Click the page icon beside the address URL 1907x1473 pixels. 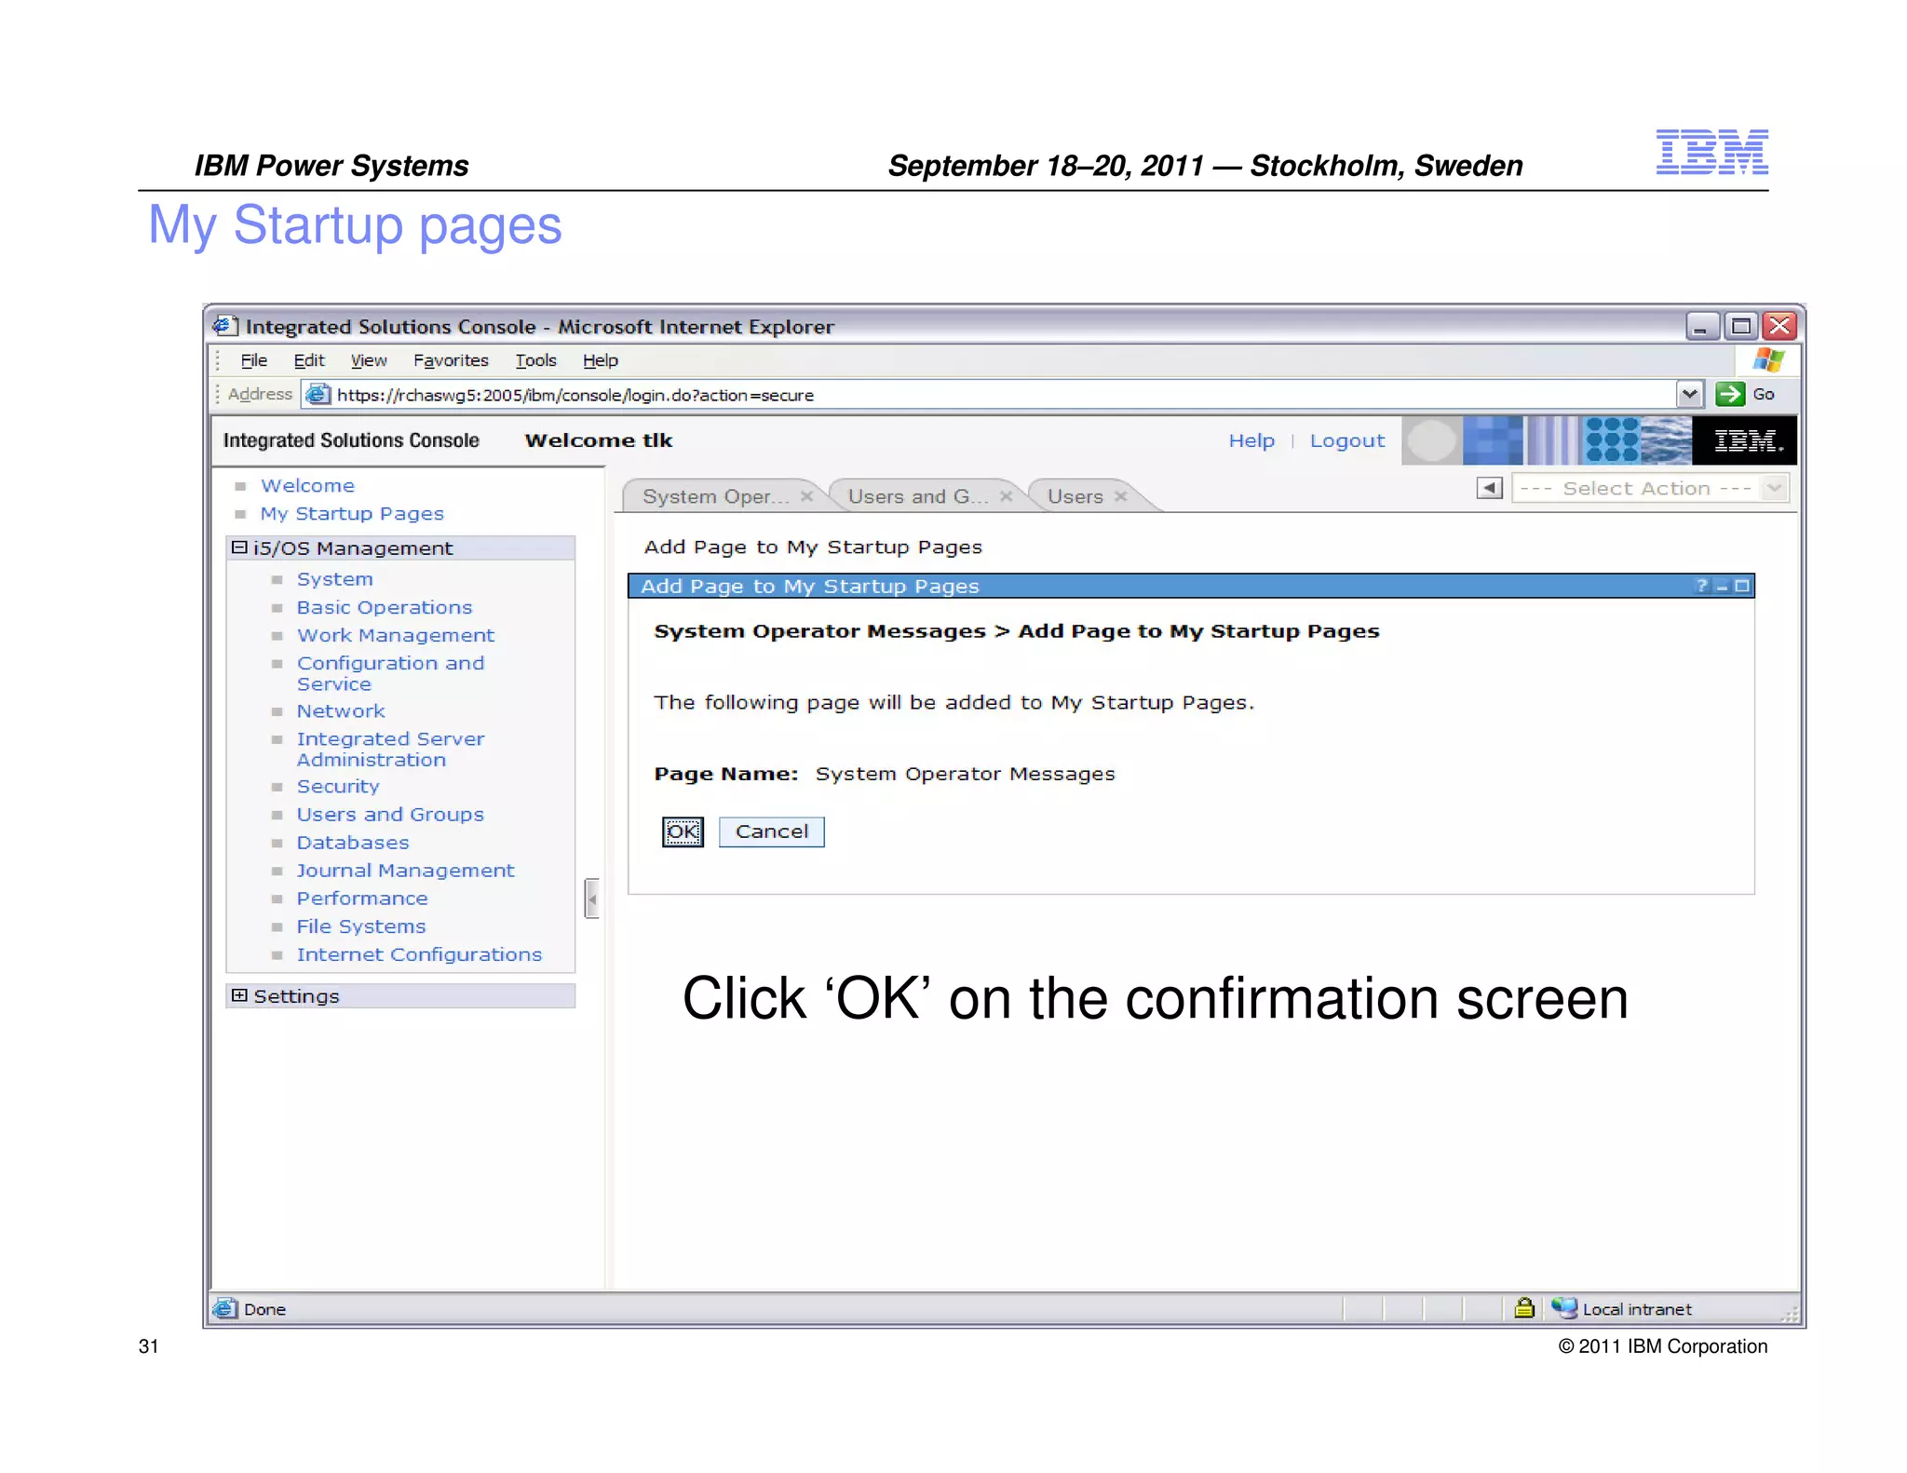[x=318, y=394]
